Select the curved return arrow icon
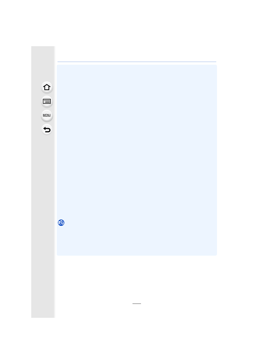 (x=47, y=130)
